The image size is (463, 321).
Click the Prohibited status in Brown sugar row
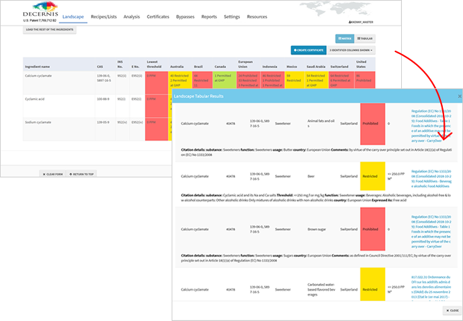(373, 229)
